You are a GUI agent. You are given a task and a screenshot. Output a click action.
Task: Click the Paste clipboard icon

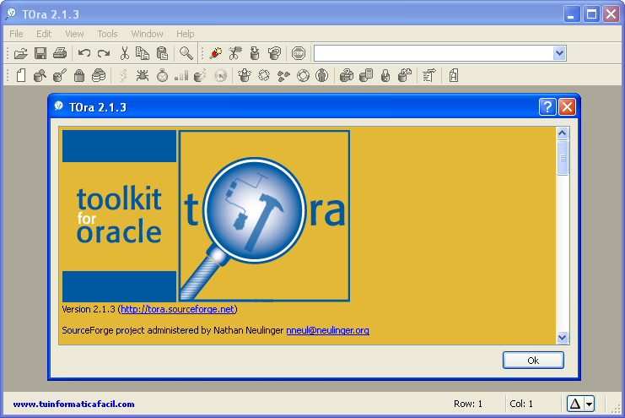pyautogui.click(x=162, y=53)
